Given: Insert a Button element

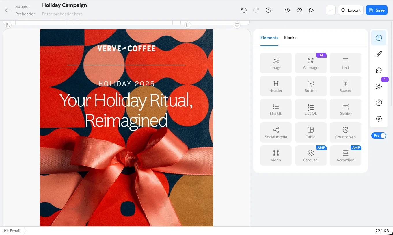Looking at the screenshot, I should point(311,86).
